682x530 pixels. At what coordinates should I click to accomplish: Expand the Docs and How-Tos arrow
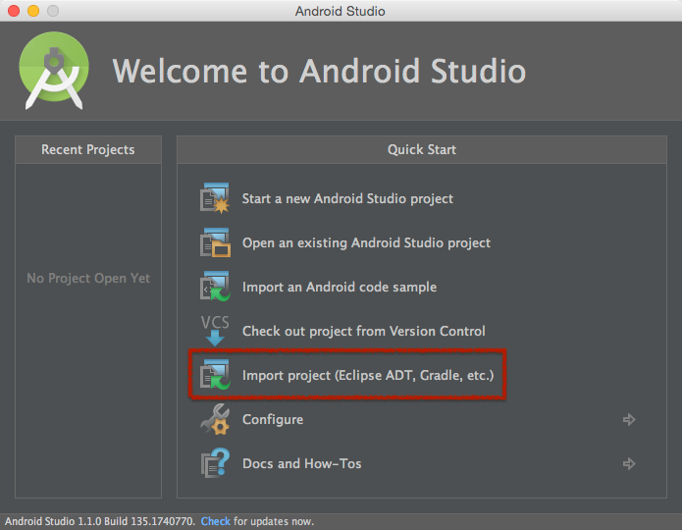coord(629,463)
